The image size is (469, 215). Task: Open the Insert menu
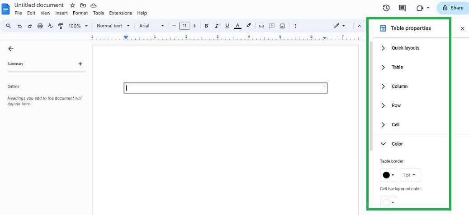(x=62, y=13)
